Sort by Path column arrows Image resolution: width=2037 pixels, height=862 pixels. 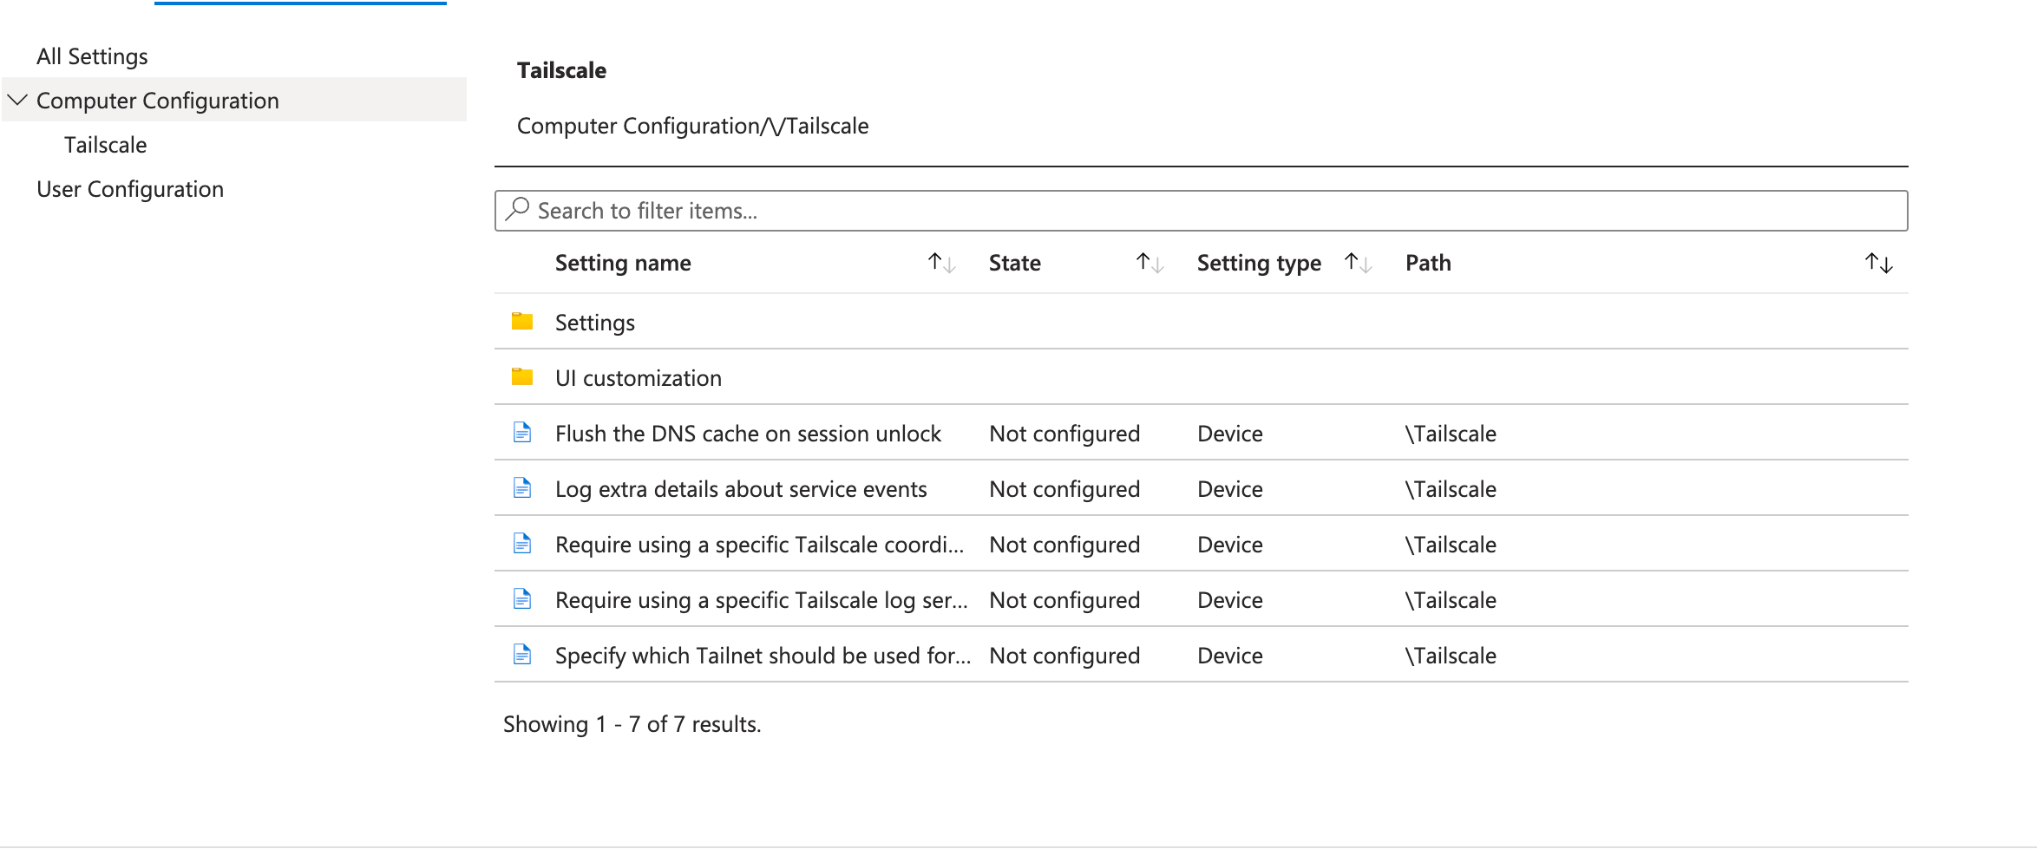1878,263
